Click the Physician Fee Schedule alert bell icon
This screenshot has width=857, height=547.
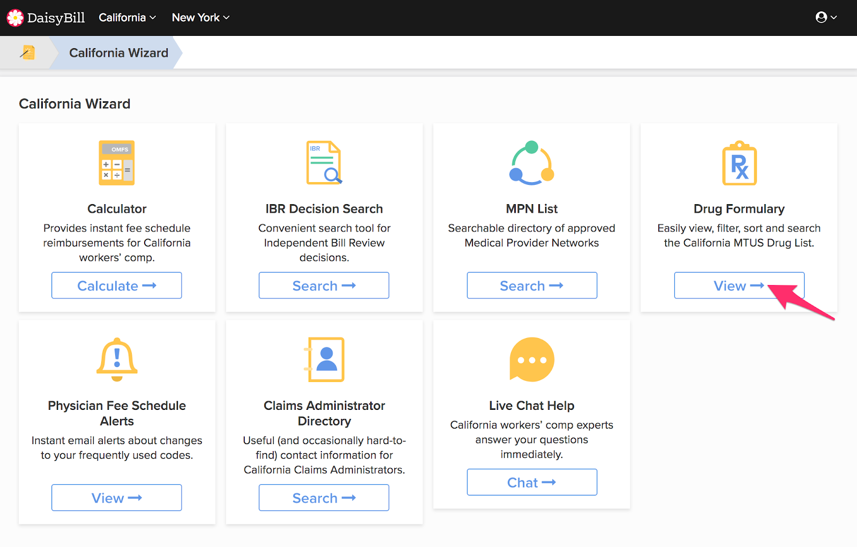(x=117, y=359)
